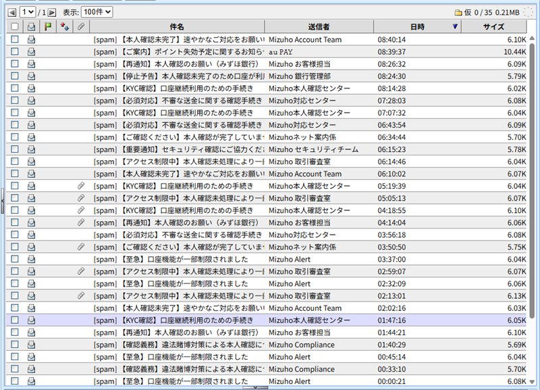Image resolution: width=540 pixels, height=390 pixels.
Task: Check the box for the au PAY mail
Action: (14, 52)
